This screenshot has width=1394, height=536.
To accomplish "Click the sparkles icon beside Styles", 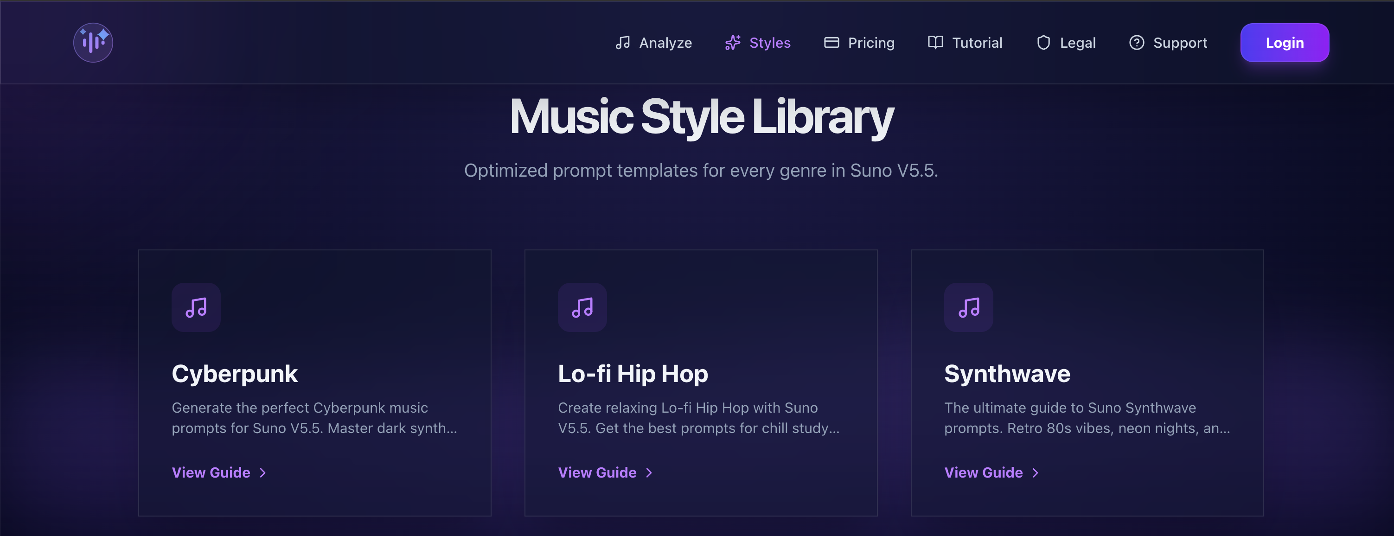I will (732, 42).
